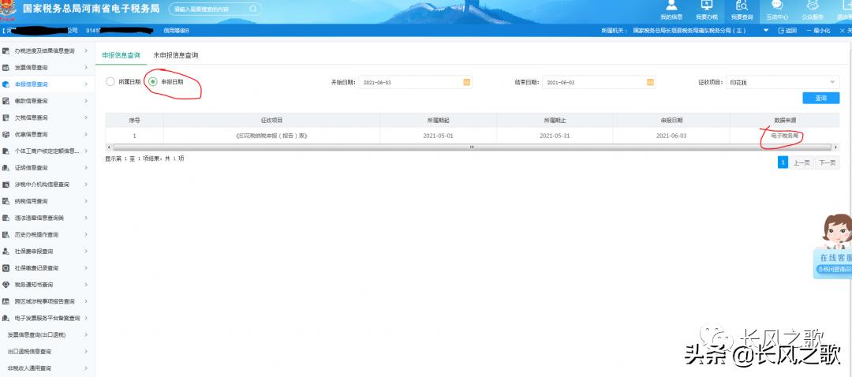Image resolution: width=852 pixels, height=377 pixels.
Task: Click the right arrow of table scrollbar
Action: point(836,147)
